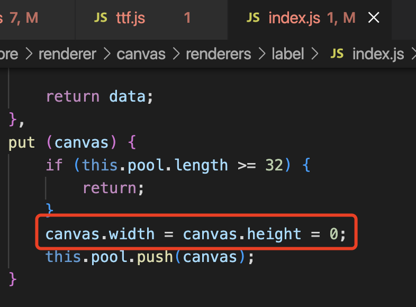Click the label breadcrumb segment

click(288, 54)
